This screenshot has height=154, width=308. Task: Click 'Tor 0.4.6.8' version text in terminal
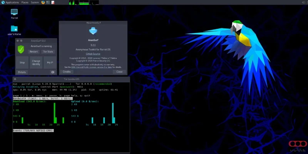tap(84, 84)
